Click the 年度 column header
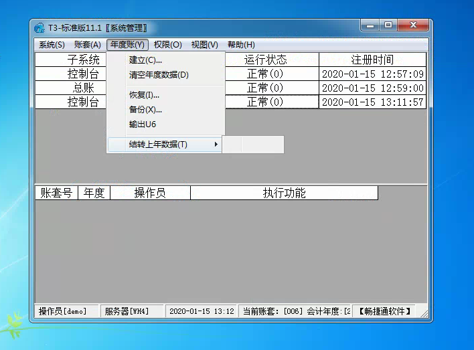The image size is (474, 350). point(94,193)
